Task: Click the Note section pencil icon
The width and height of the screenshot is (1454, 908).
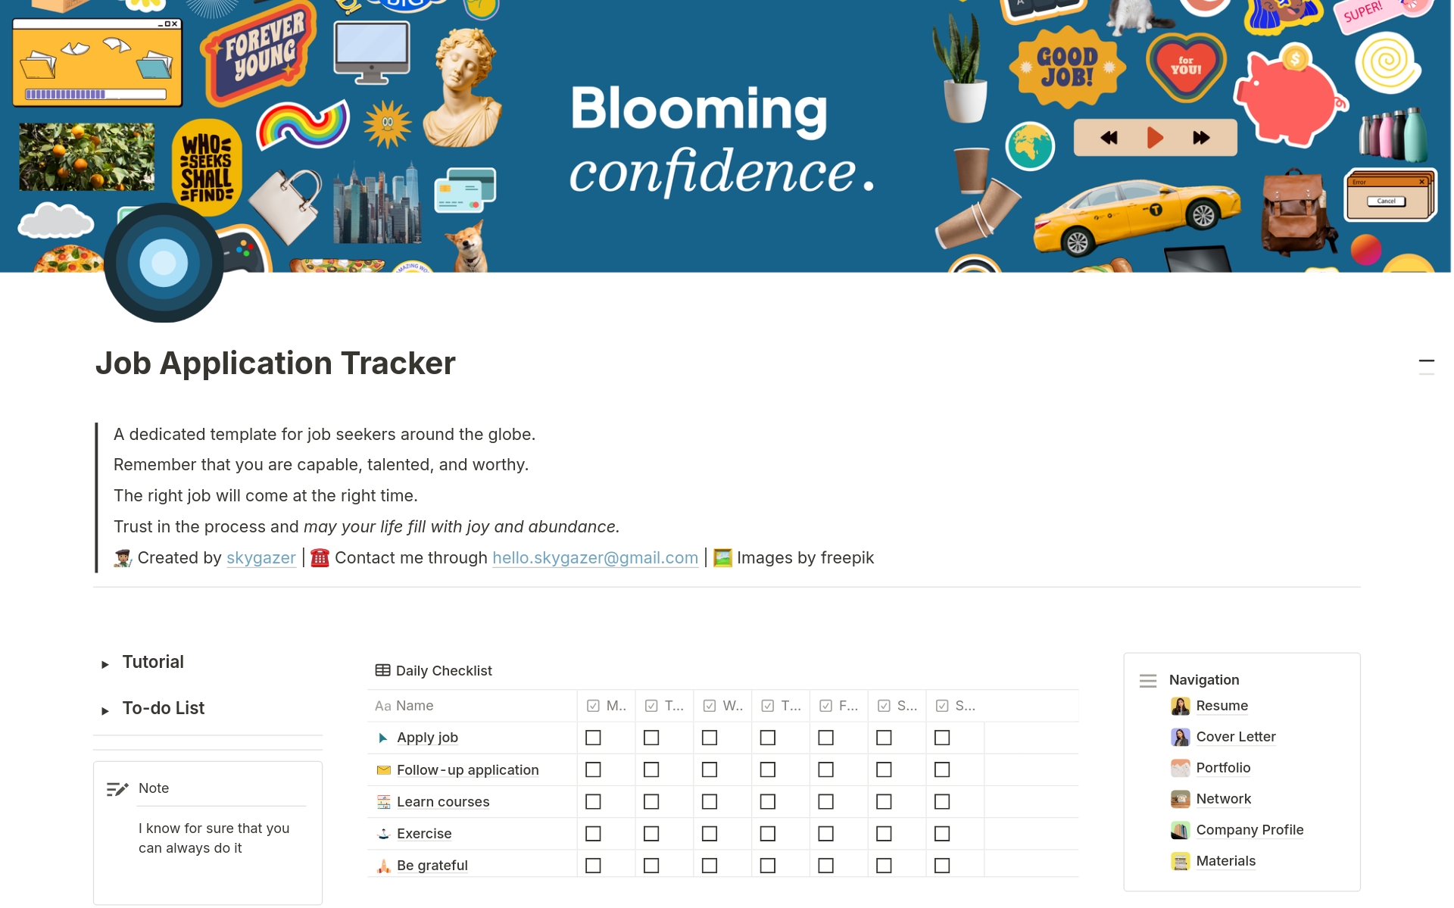Action: (117, 787)
